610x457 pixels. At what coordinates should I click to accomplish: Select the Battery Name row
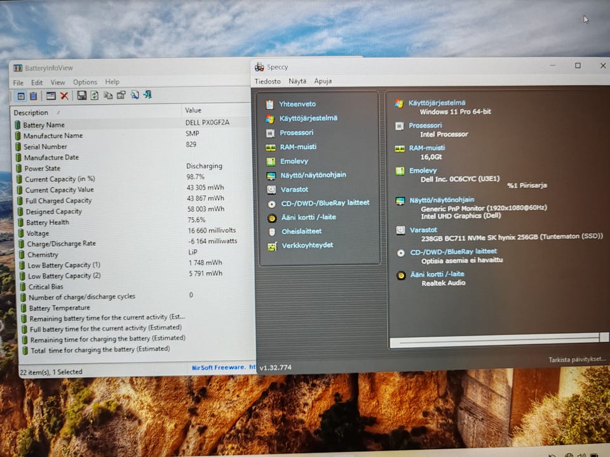(x=132, y=124)
